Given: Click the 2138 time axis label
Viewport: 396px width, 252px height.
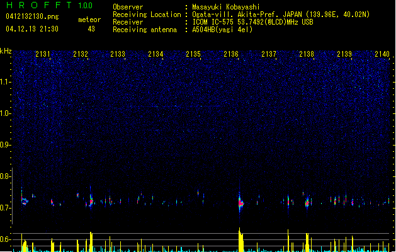Looking at the screenshot, I should point(307,54).
